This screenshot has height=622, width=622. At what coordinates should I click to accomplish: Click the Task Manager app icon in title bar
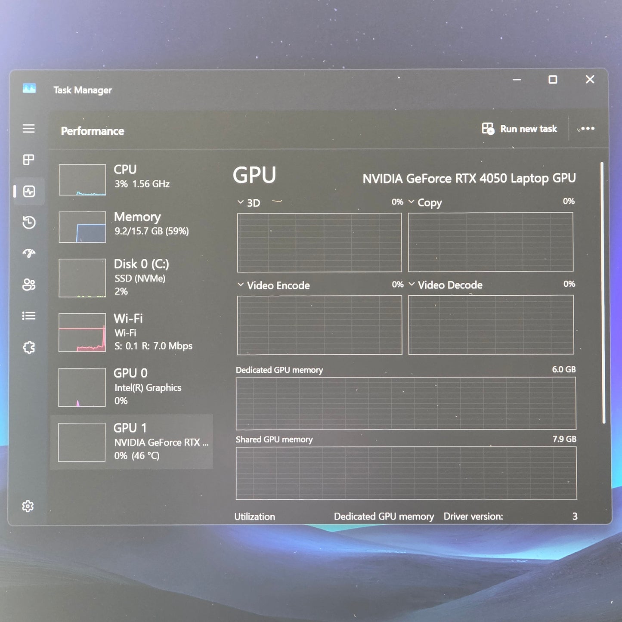click(x=29, y=89)
